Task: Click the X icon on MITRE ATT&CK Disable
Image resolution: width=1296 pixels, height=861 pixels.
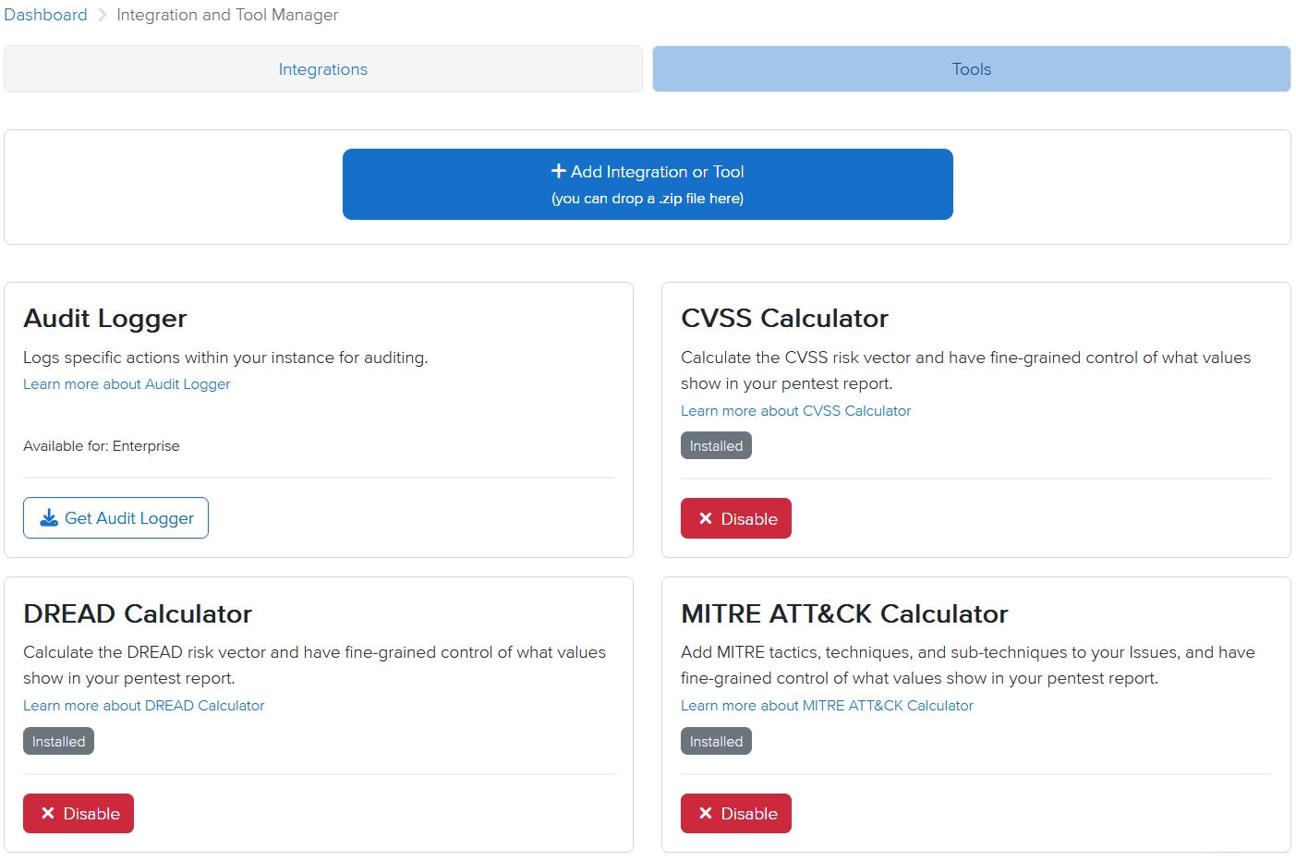Action: click(x=706, y=813)
